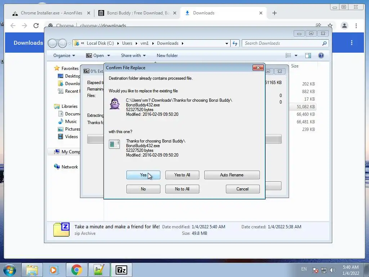Click 7-Zip icon in taskbar
The image size is (369, 277).
(x=121, y=270)
